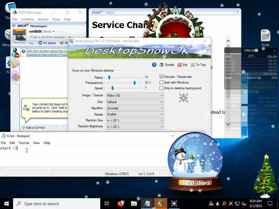
Task: Click Exit in DesktopSnowOK
Action: (x=182, y=65)
